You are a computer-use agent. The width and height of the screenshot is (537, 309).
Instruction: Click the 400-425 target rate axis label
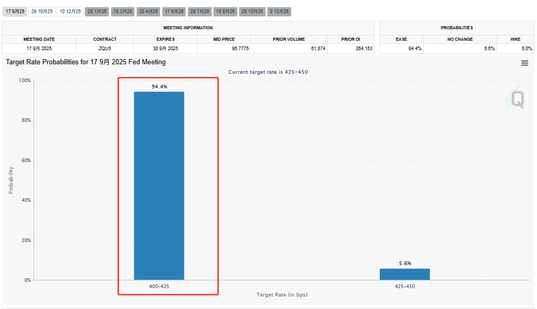[x=159, y=287]
